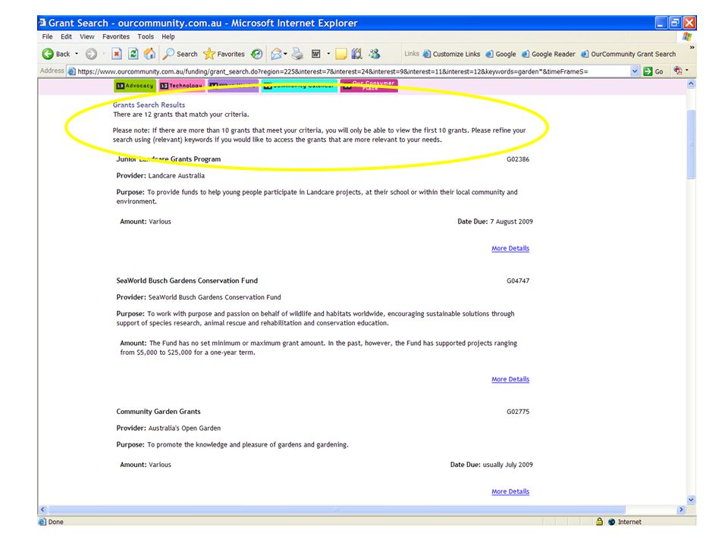The width and height of the screenshot is (728, 546).
Task: Click the IE icon in title bar
Action: click(42, 23)
